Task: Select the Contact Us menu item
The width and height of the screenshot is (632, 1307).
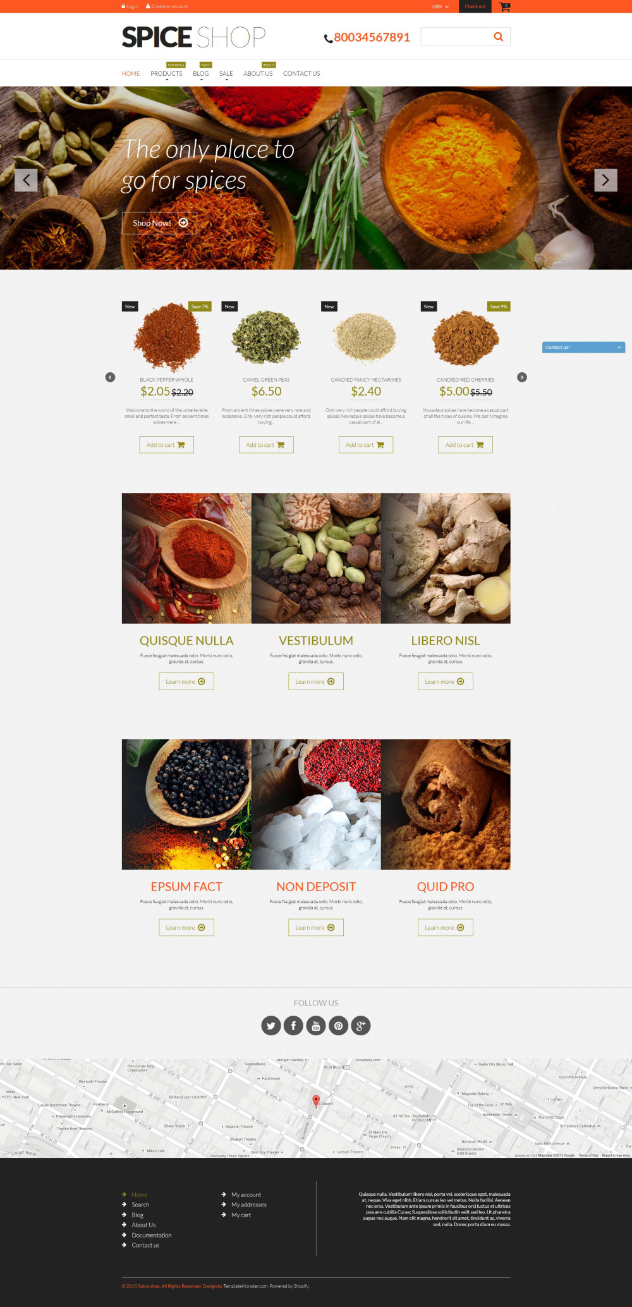Action: (x=301, y=73)
